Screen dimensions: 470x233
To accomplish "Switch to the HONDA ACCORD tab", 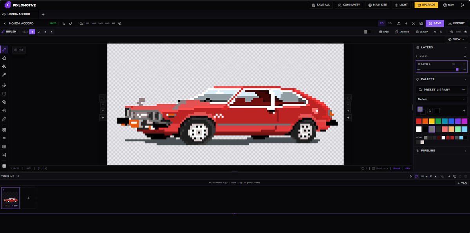I will pos(19,14).
